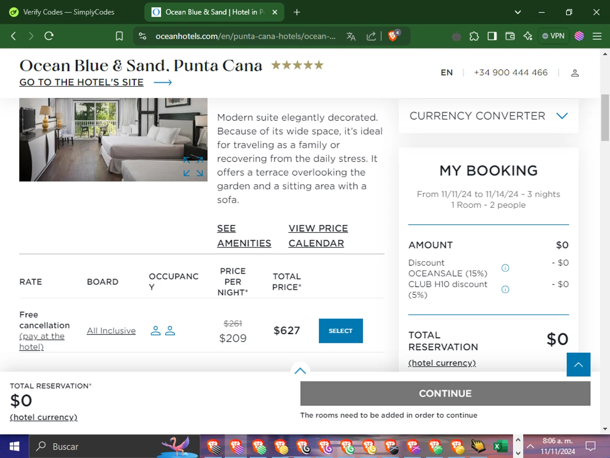Screen dimensions: 610x458
Task: Click the Ocean Blue & Sand title
Action: (x=141, y=66)
